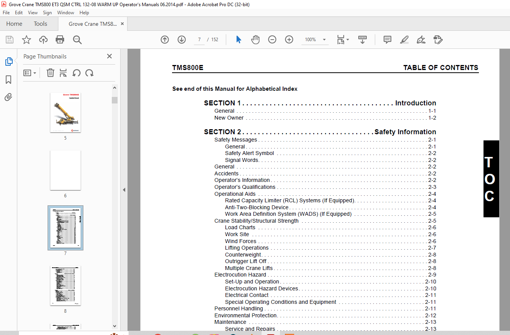Go to next page with the down arrow
The width and height of the screenshot is (510, 335).
coord(182,40)
